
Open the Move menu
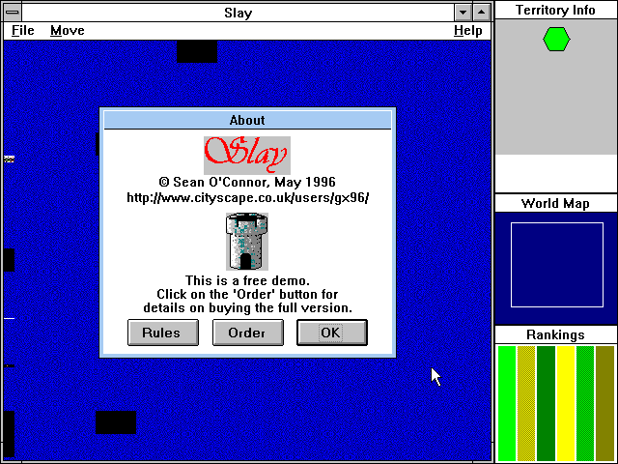tap(67, 31)
